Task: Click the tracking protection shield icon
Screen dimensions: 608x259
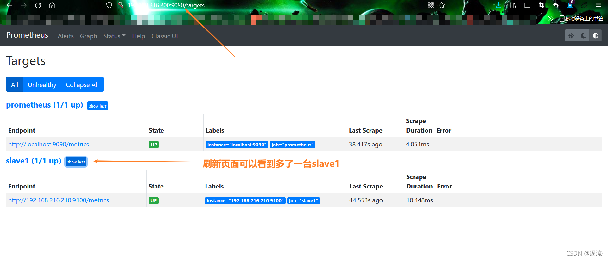Action: (109, 5)
